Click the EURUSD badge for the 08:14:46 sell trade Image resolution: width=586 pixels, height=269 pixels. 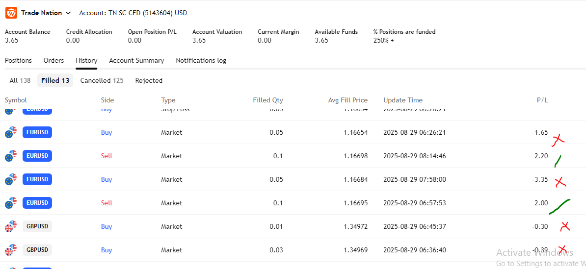tap(37, 156)
